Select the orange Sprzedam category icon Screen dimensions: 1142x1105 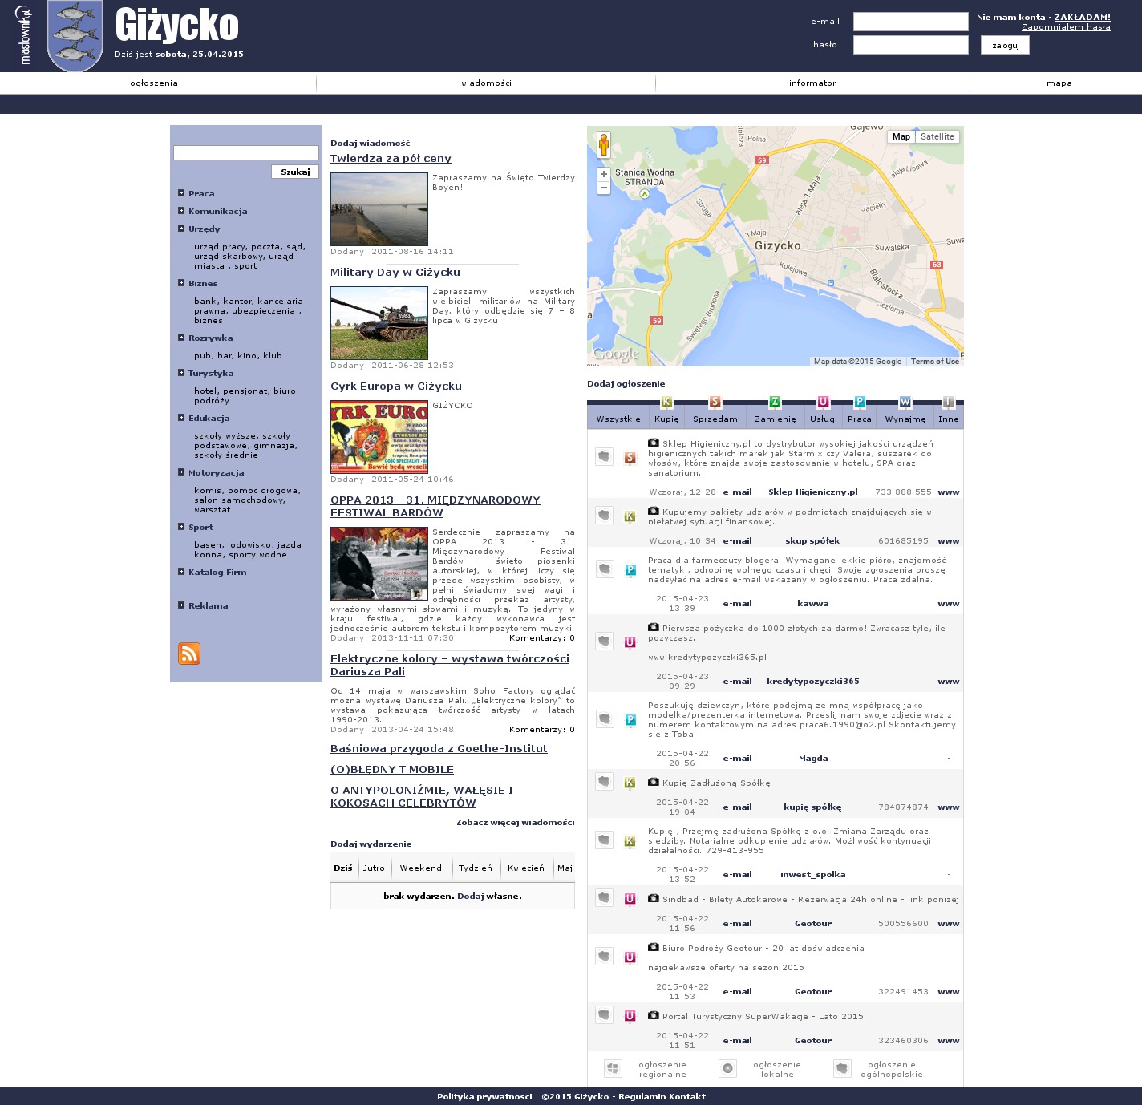tap(715, 403)
